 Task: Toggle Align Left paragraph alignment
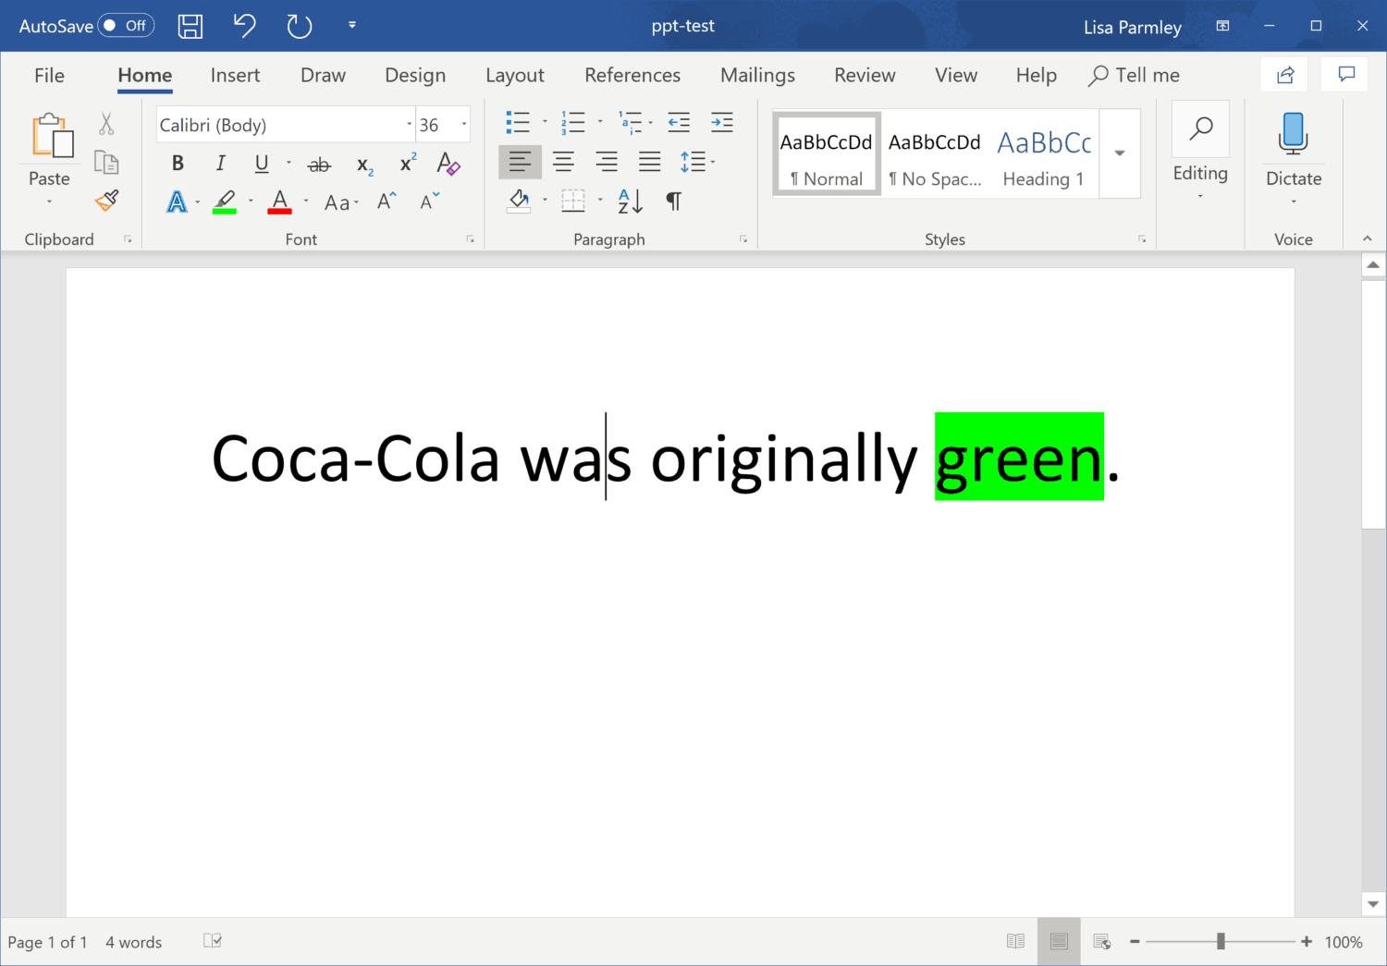pyautogui.click(x=520, y=162)
